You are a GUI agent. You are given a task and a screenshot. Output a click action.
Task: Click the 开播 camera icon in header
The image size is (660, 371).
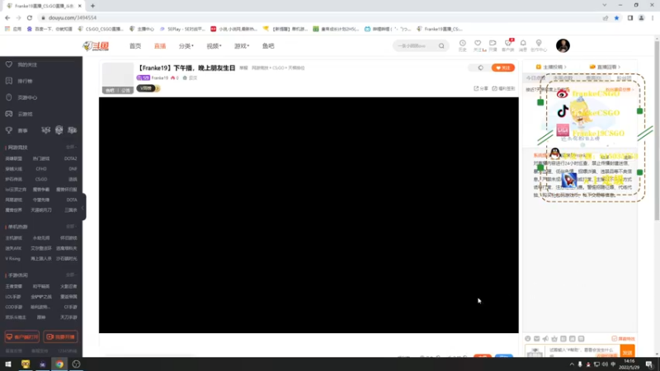coord(493,43)
